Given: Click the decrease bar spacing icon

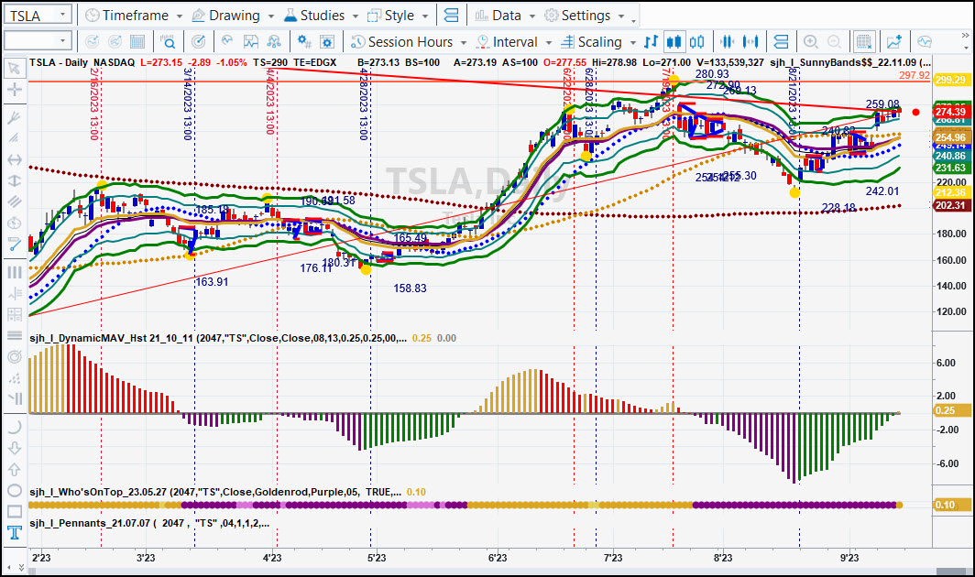Looking at the screenshot, I should pos(727,41).
